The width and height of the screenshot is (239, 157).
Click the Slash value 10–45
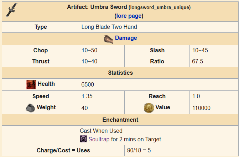coord(200,51)
